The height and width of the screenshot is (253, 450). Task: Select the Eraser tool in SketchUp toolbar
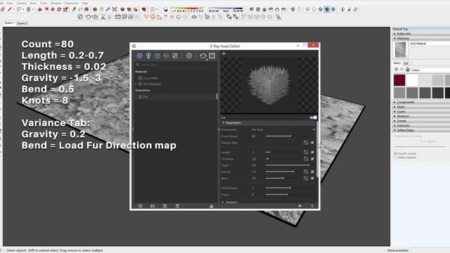click(3, 9)
